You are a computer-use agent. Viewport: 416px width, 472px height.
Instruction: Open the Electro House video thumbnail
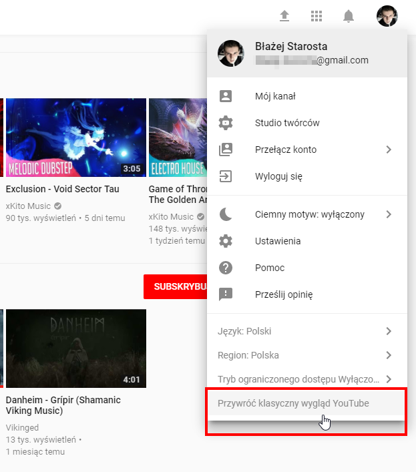pos(178,138)
